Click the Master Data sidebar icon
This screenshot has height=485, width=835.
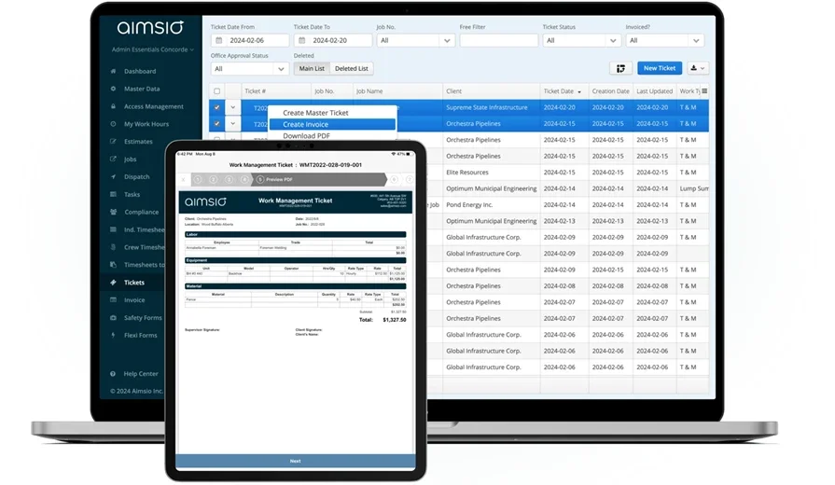pos(114,89)
